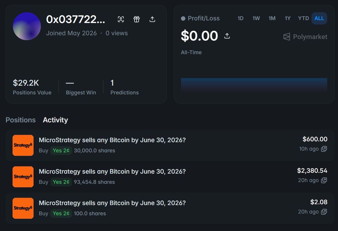Screen dimensions: 338x231
Task: Switch to the Positions tab
Action: [20, 120]
